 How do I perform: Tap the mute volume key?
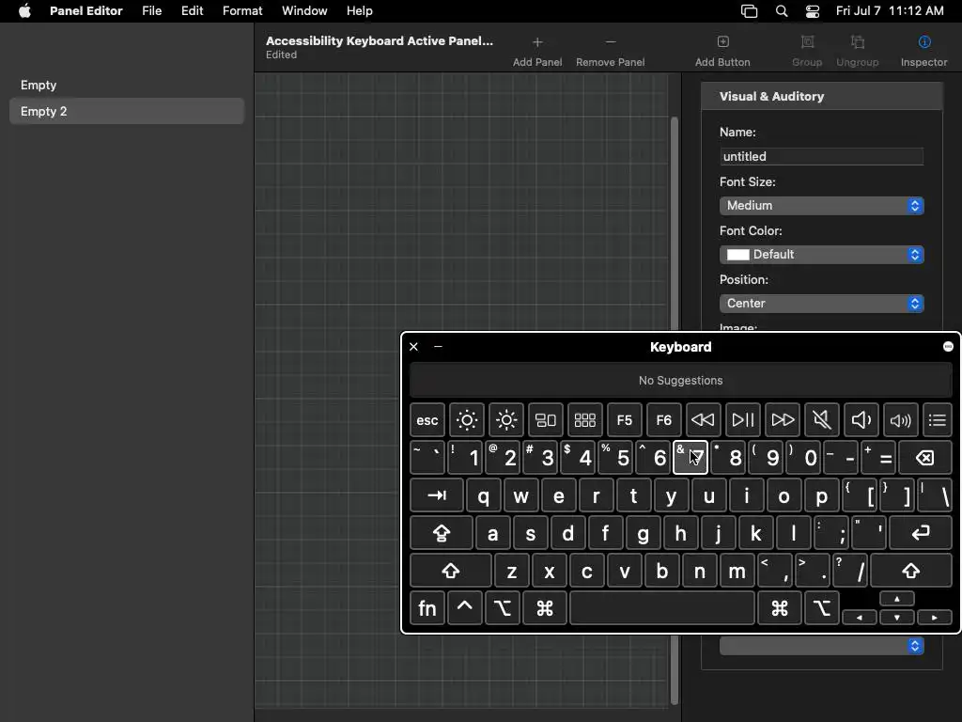click(821, 420)
